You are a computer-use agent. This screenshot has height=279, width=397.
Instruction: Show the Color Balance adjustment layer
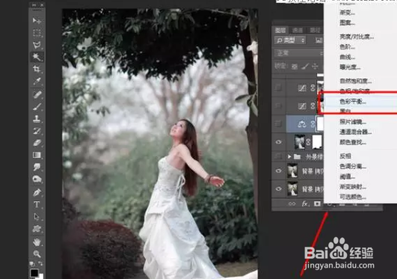point(278,123)
